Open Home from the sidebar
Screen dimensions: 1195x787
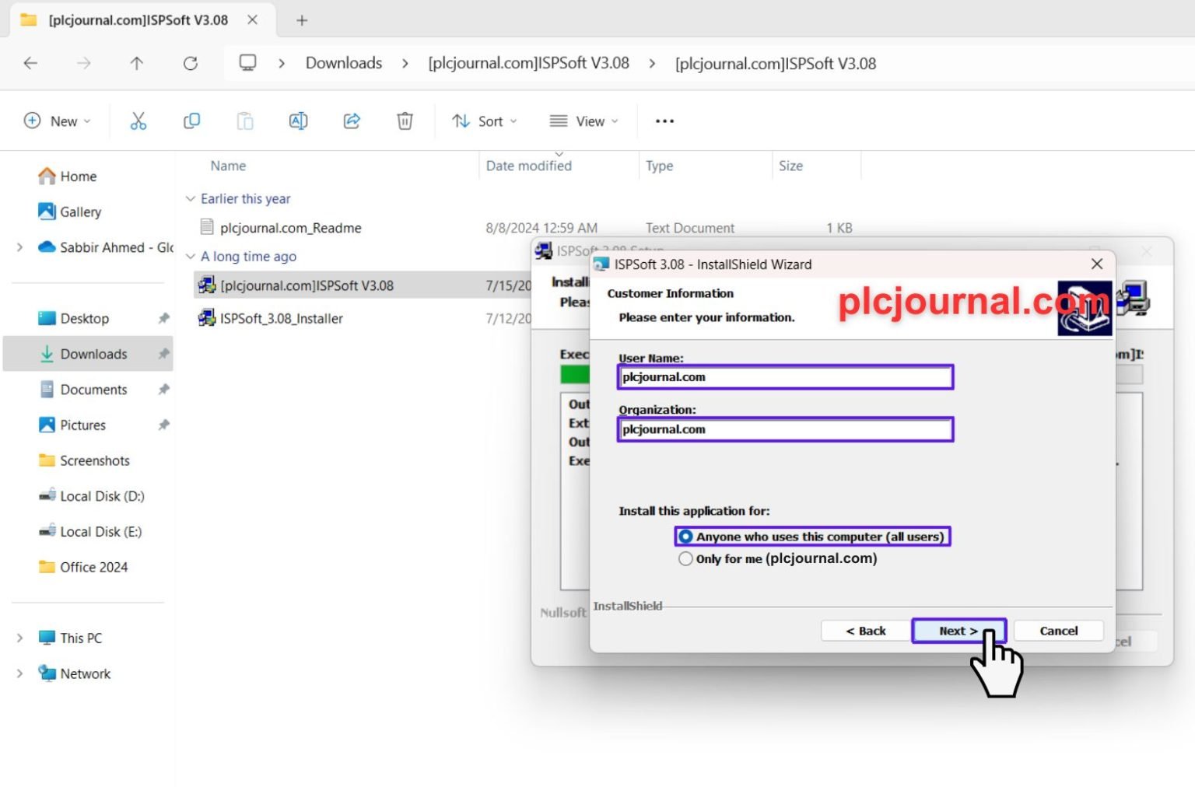77,176
